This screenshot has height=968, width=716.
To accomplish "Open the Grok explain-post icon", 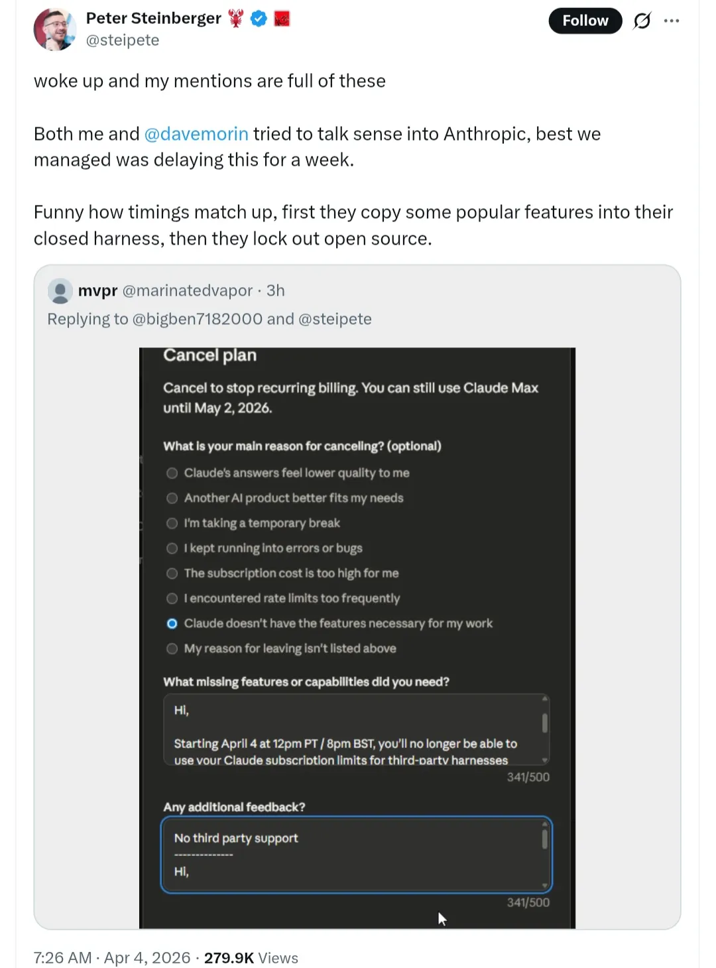I will coord(642,21).
